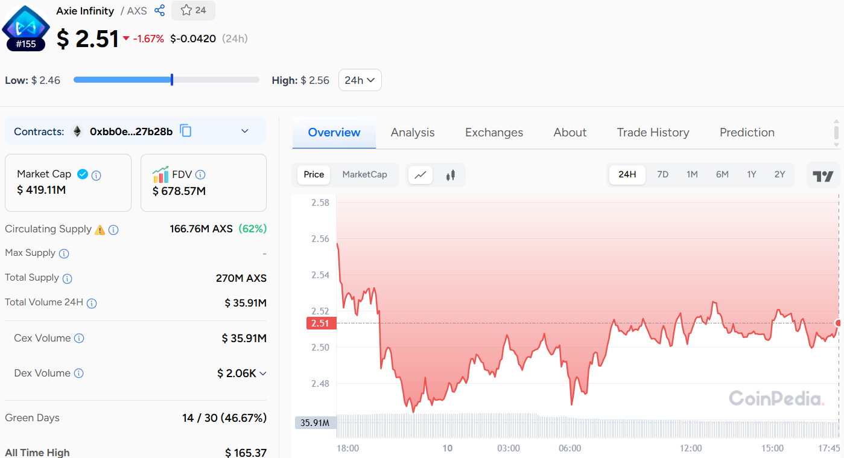Go to Trade History tab
The height and width of the screenshot is (458, 844).
pyautogui.click(x=653, y=132)
